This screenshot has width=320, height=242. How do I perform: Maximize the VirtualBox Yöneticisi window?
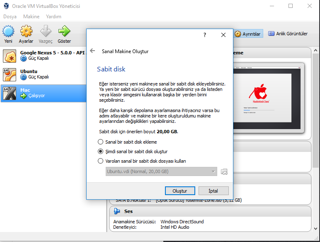(291, 6)
